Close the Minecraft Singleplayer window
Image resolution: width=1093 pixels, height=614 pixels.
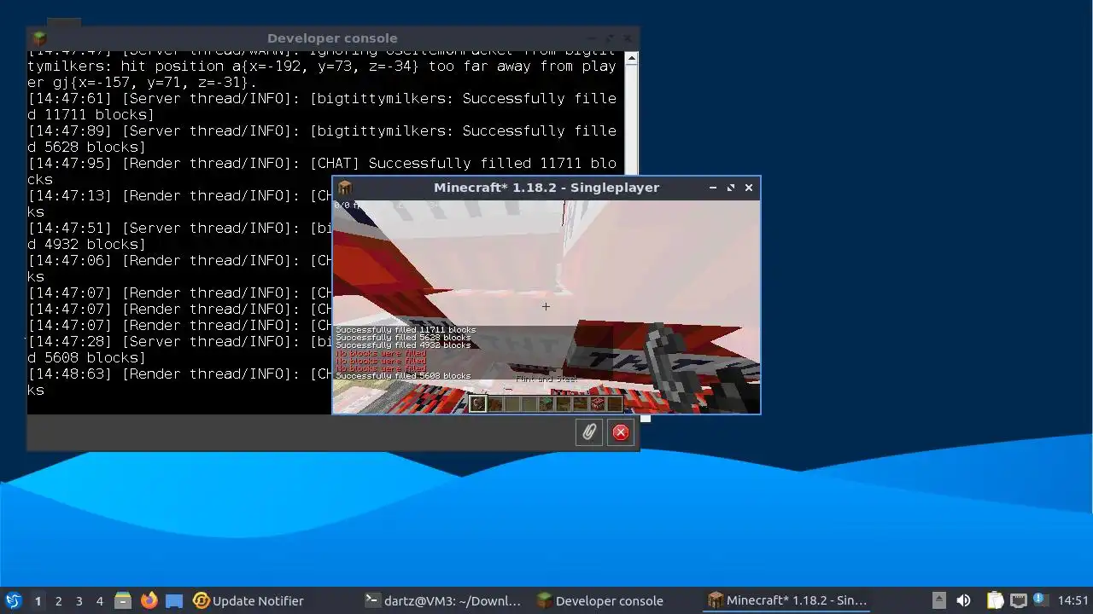point(749,188)
